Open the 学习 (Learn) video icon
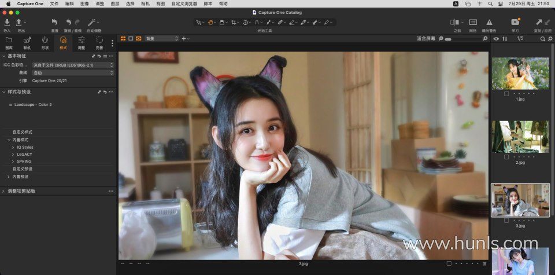The height and width of the screenshot is (275, 555). (515, 22)
